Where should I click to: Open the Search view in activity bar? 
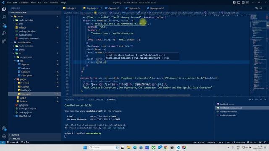pyautogui.click(x=4, y=17)
